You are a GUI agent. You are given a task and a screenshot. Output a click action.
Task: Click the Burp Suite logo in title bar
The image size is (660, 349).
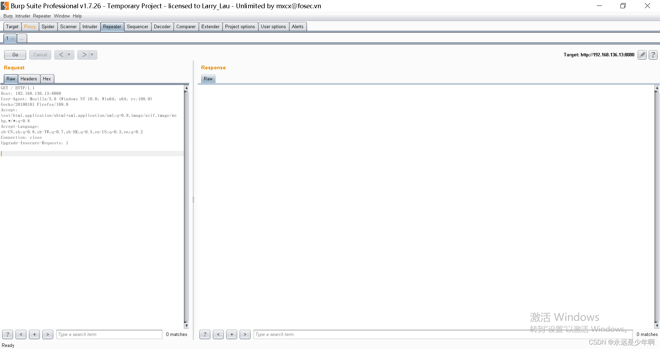click(5, 6)
